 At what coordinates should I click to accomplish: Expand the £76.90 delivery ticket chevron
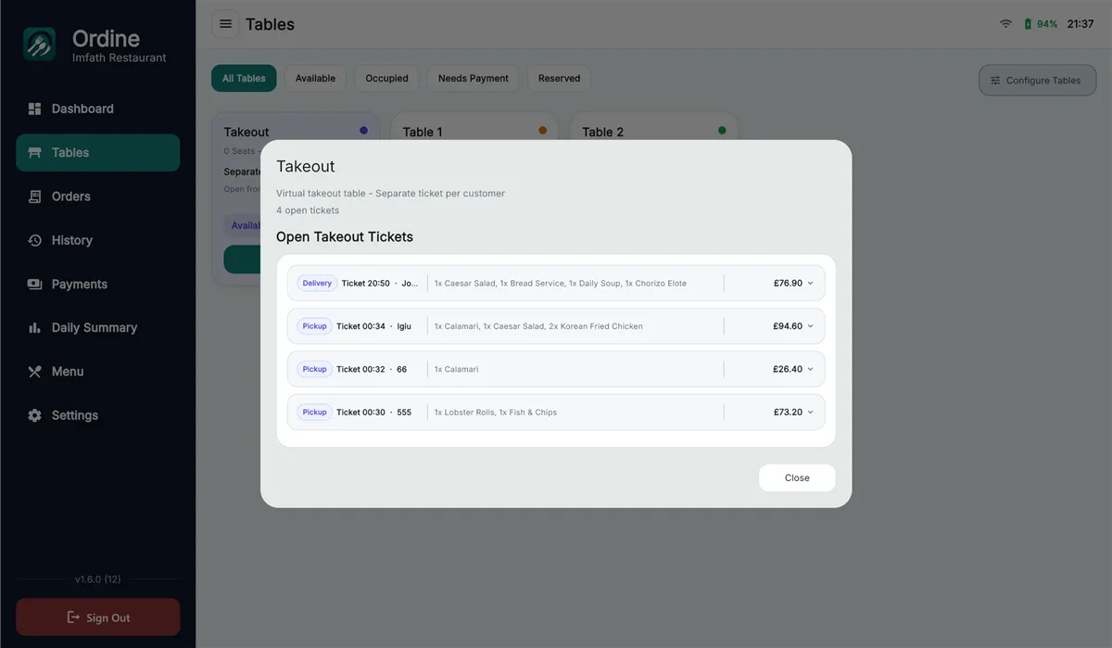pyautogui.click(x=810, y=284)
